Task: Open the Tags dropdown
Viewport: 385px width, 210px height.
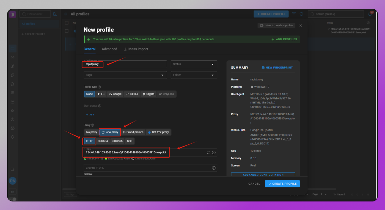Action: tap(125, 75)
